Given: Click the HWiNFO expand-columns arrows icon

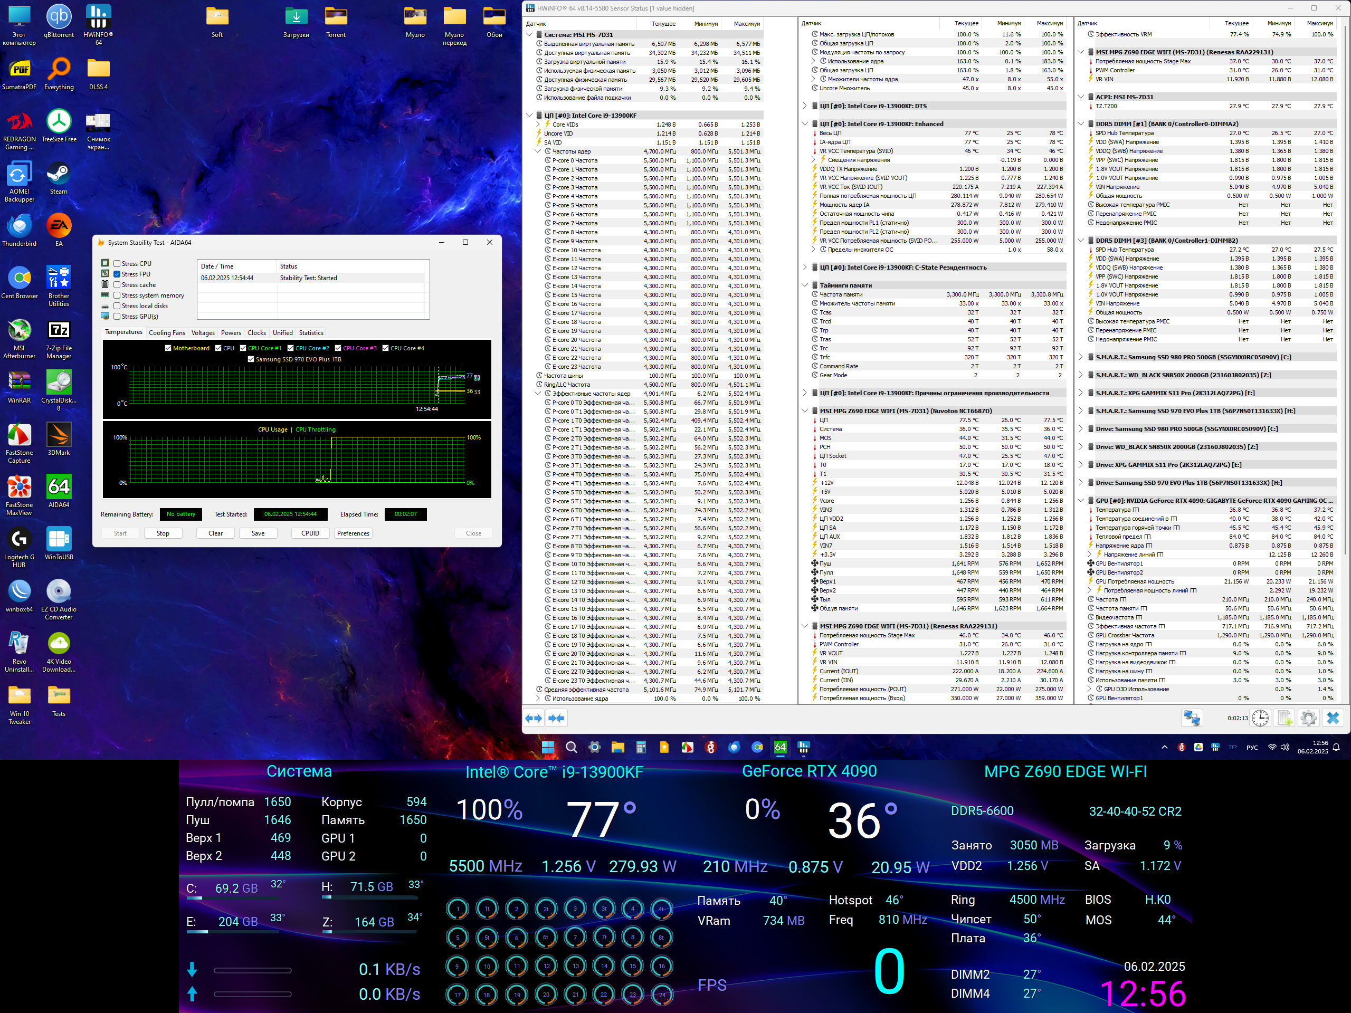Looking at the screenshot, I should click(x=534, y=718).
